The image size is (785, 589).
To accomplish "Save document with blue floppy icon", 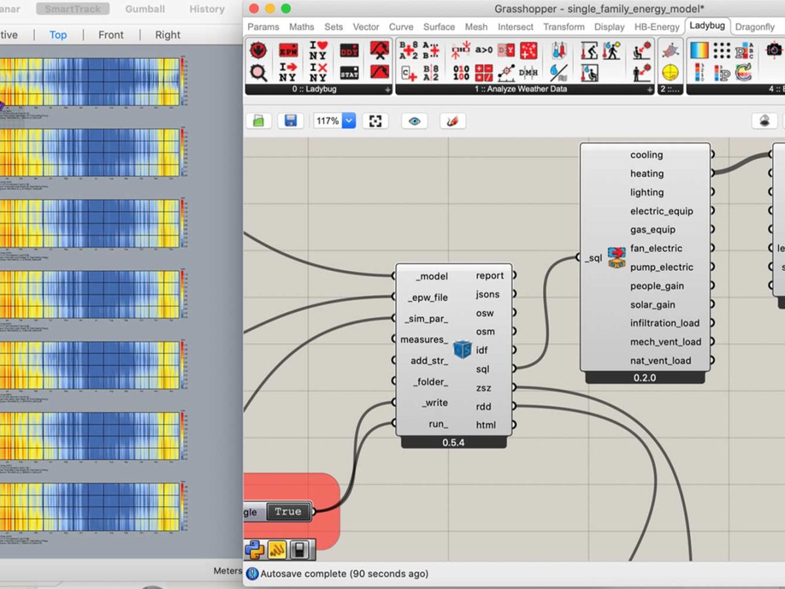I will (x=290, y=121).
